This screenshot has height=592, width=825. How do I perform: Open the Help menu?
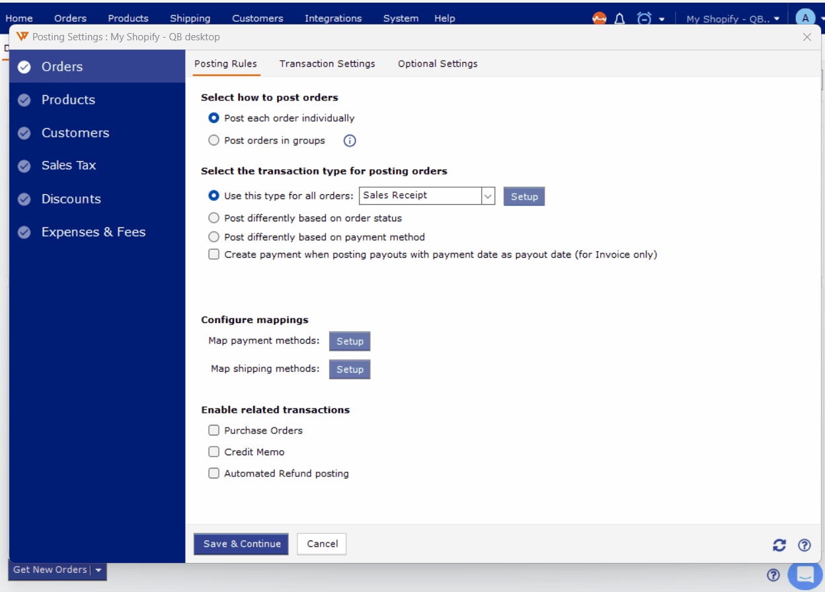[x=445, y=18]
